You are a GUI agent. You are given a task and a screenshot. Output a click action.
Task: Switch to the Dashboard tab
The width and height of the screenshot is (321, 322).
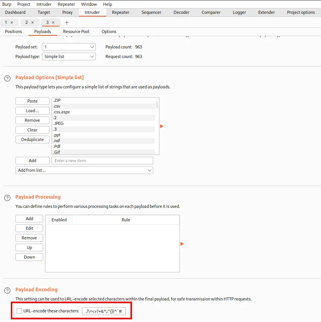coord(15,12)
